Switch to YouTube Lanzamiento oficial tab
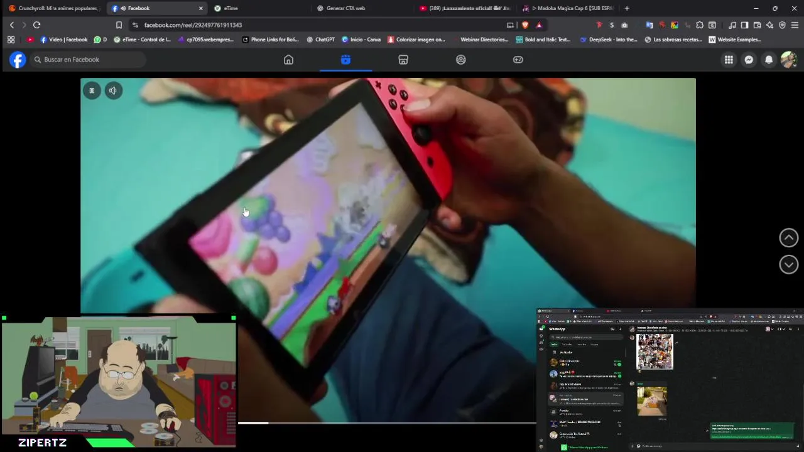This screenshot has width=804, height=452. click(465, 8)
